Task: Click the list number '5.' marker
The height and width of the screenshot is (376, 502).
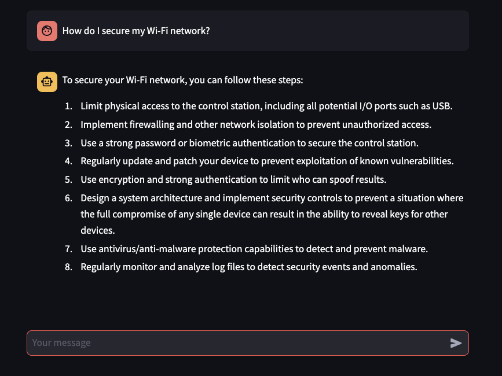Action: point(69,179)
